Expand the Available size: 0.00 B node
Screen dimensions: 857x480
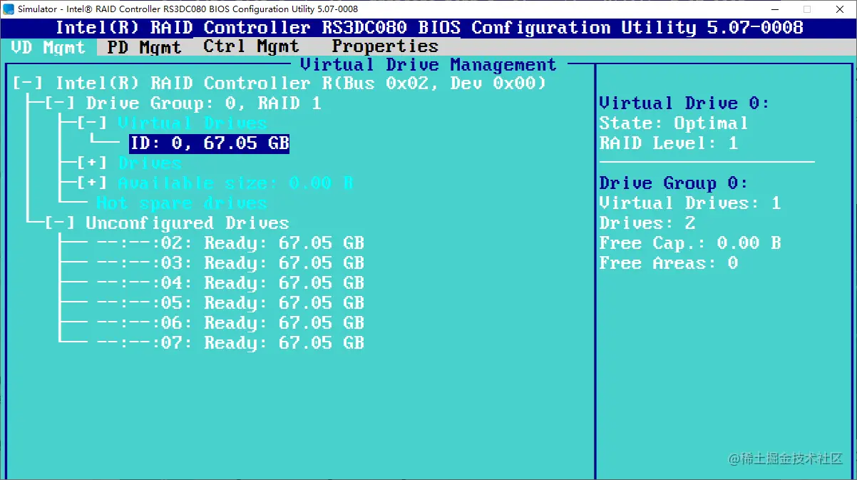92,183
